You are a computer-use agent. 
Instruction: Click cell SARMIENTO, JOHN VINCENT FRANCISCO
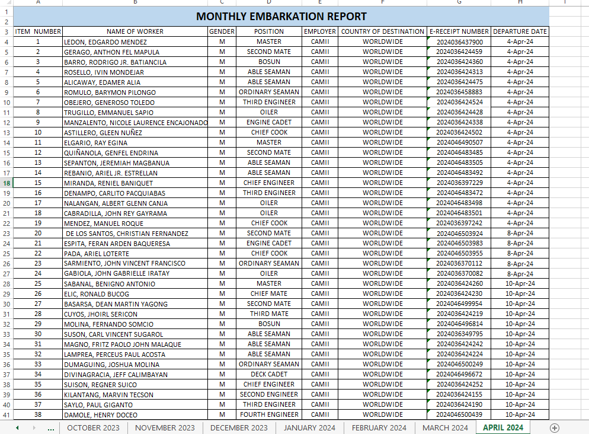[135, 263]
